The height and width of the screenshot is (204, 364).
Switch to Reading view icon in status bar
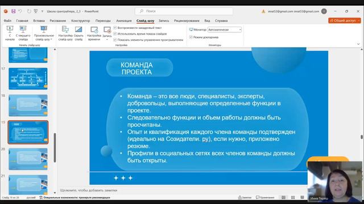[302, 198]
